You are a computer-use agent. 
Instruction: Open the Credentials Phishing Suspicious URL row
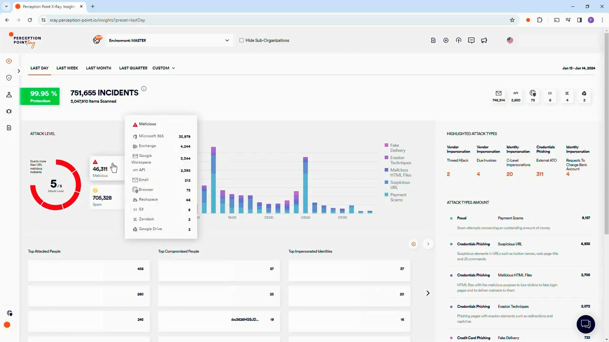[520, 251]
